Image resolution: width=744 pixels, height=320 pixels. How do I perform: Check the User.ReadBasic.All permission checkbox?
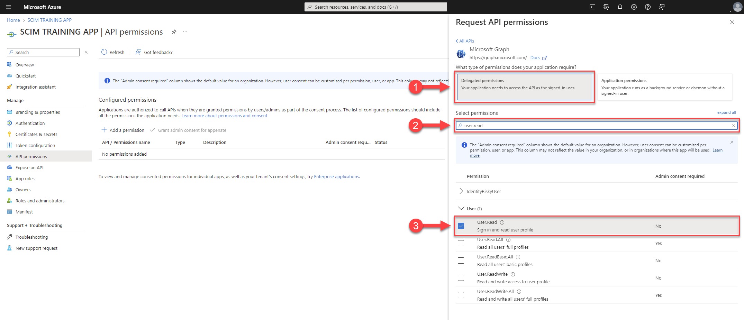pos(461,260)
